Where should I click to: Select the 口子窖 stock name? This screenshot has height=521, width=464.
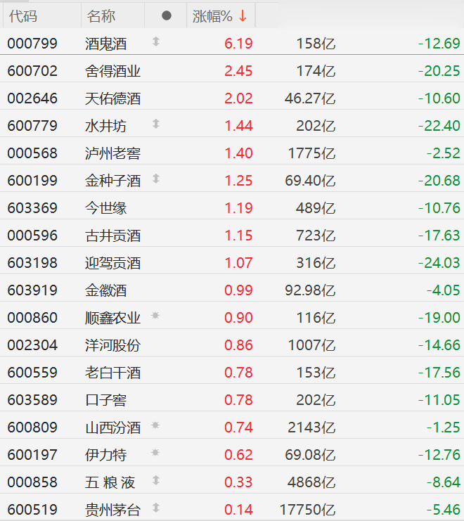(x=105, y=400)
